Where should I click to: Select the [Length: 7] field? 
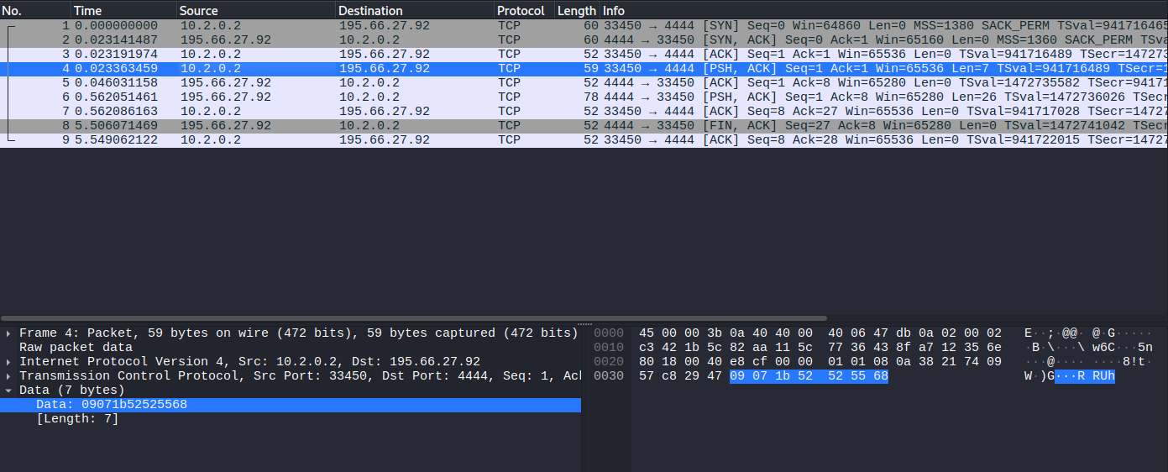[77, 419]
